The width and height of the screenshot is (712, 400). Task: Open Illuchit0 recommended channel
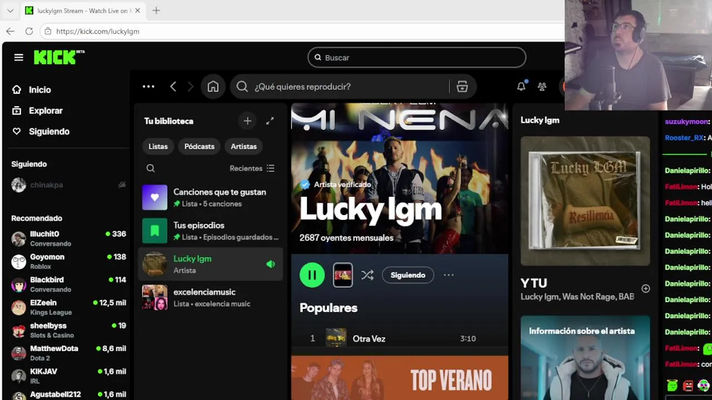pyautogui.click(x=69, y=238)
